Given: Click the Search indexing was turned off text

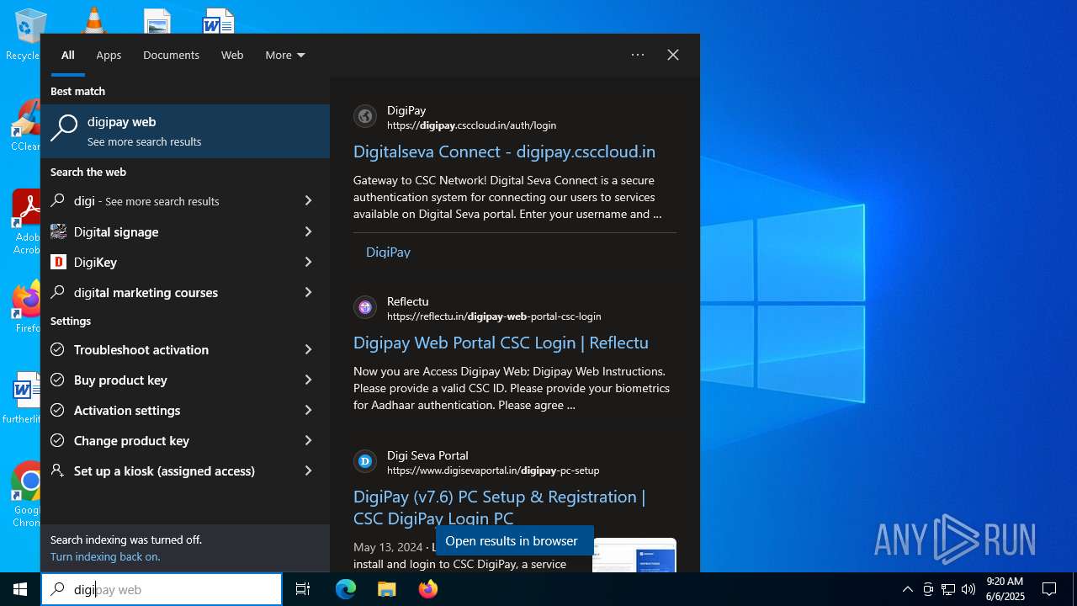Looking at the screenshot, I should tap(126, 540).
